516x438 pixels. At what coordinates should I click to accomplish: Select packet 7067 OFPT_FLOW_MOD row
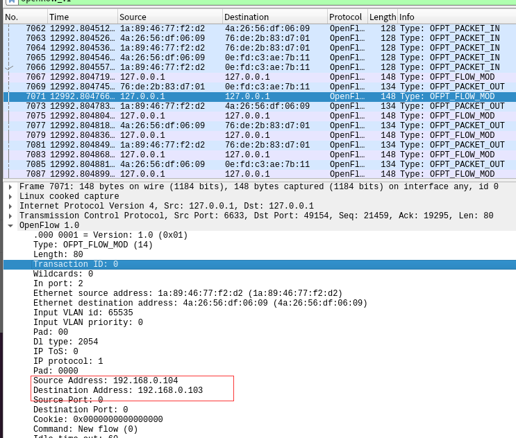pos(260,77)
